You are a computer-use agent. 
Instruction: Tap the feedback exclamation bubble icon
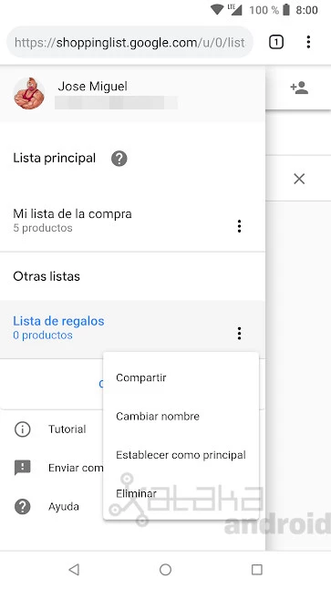point(23,468)
